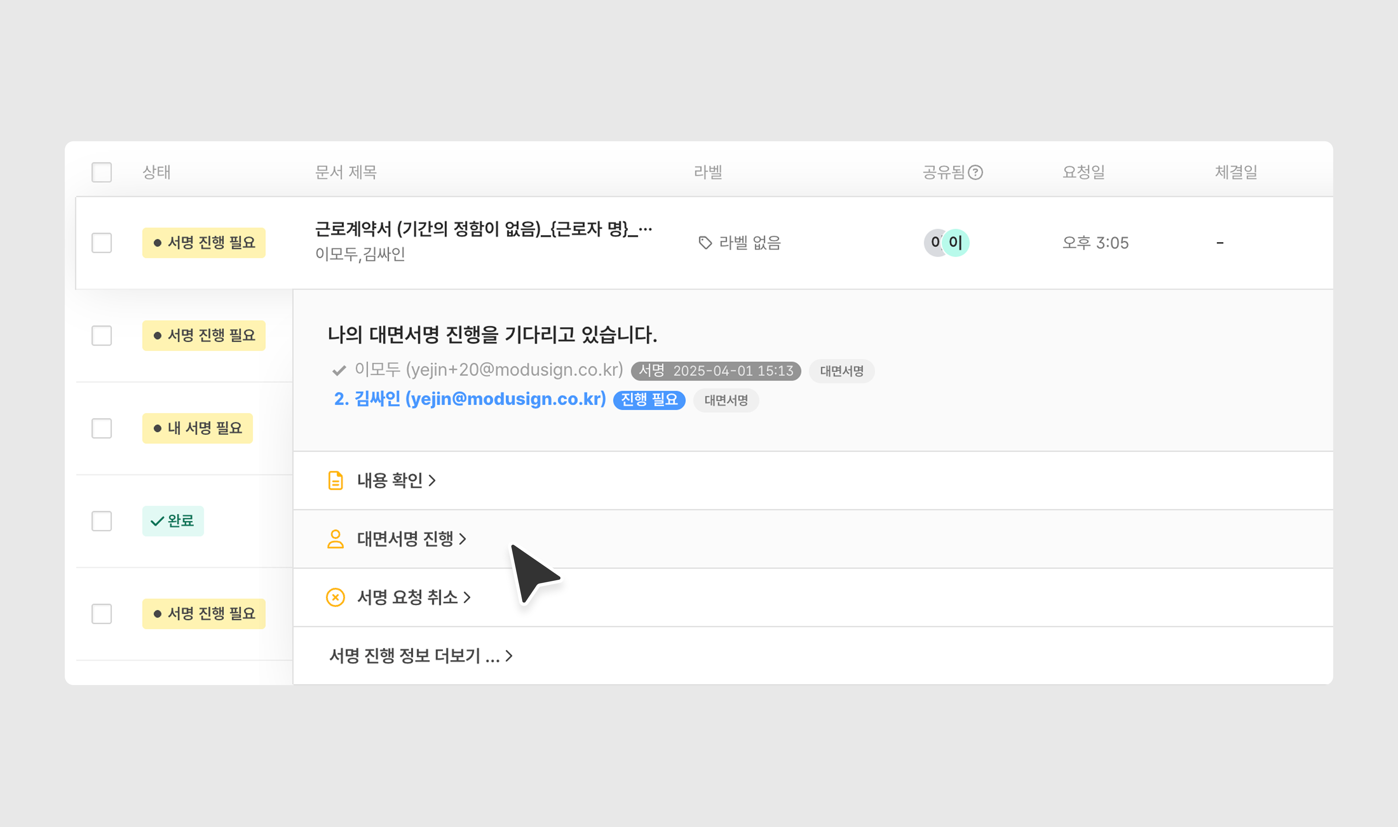The image size is (1398, 827).
Task: Check the 근로계약서 document row checkbox
Action: (x=102, y=243)
